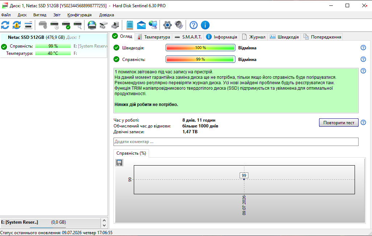Click the 1,47 ТВ lifetime writes value
Screen dimensions: 372x236
(190, 132)
